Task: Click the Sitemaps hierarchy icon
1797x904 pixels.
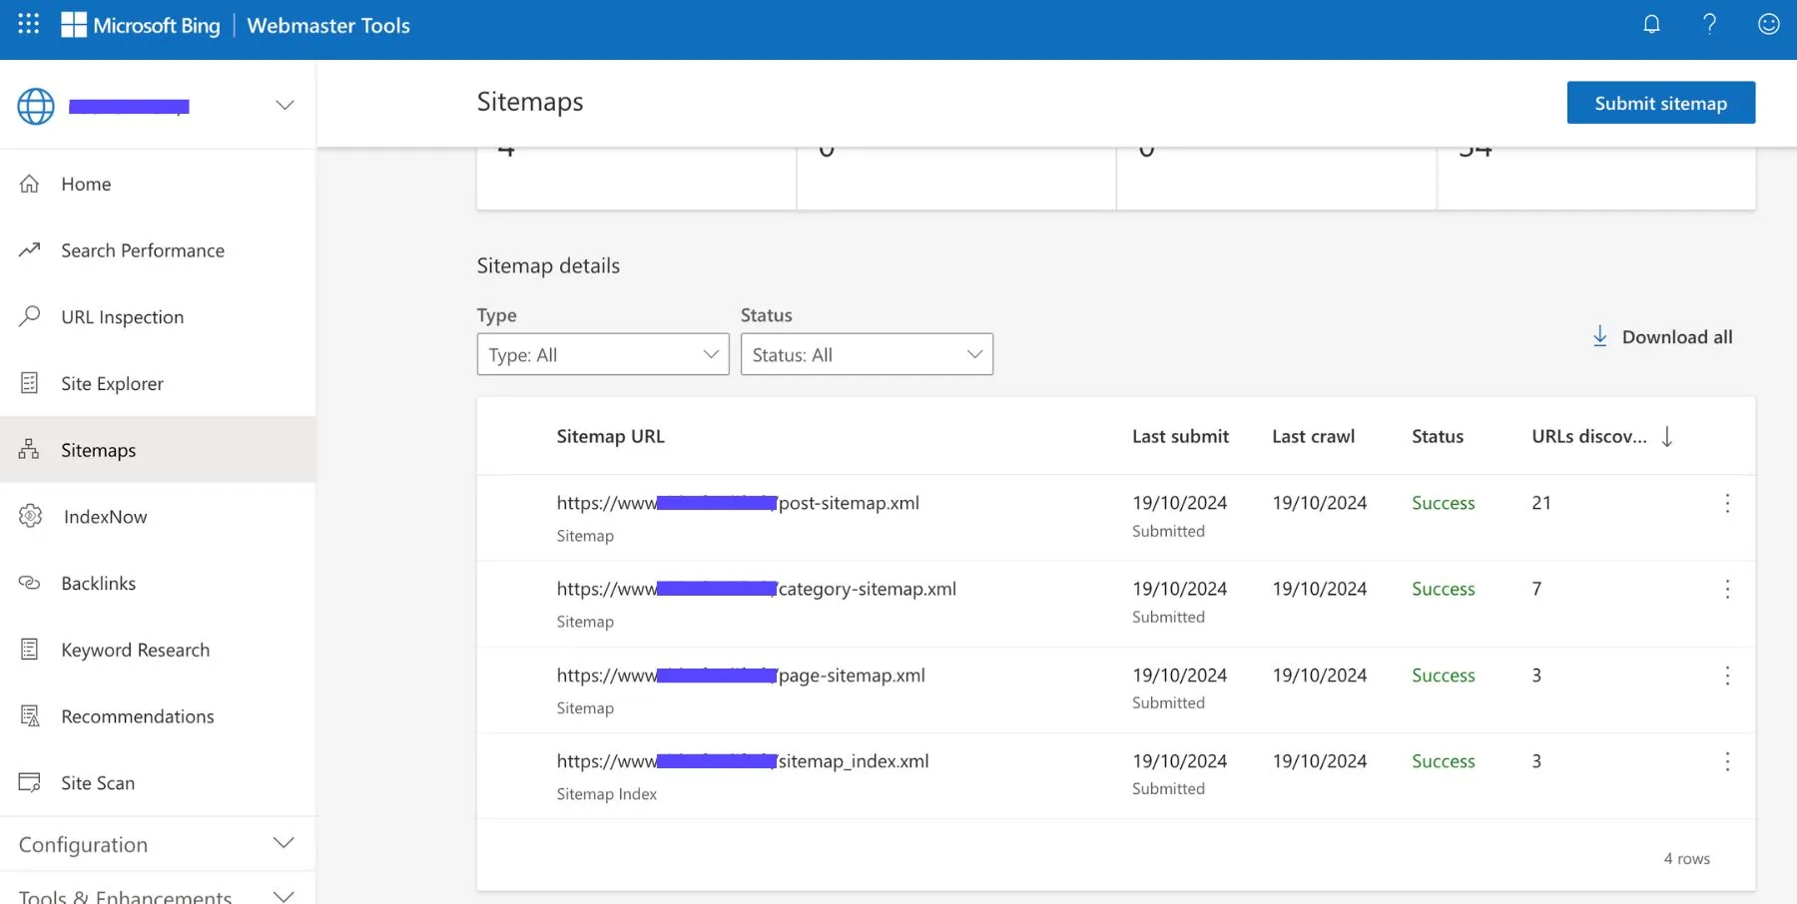Action: tap(29, 449)
